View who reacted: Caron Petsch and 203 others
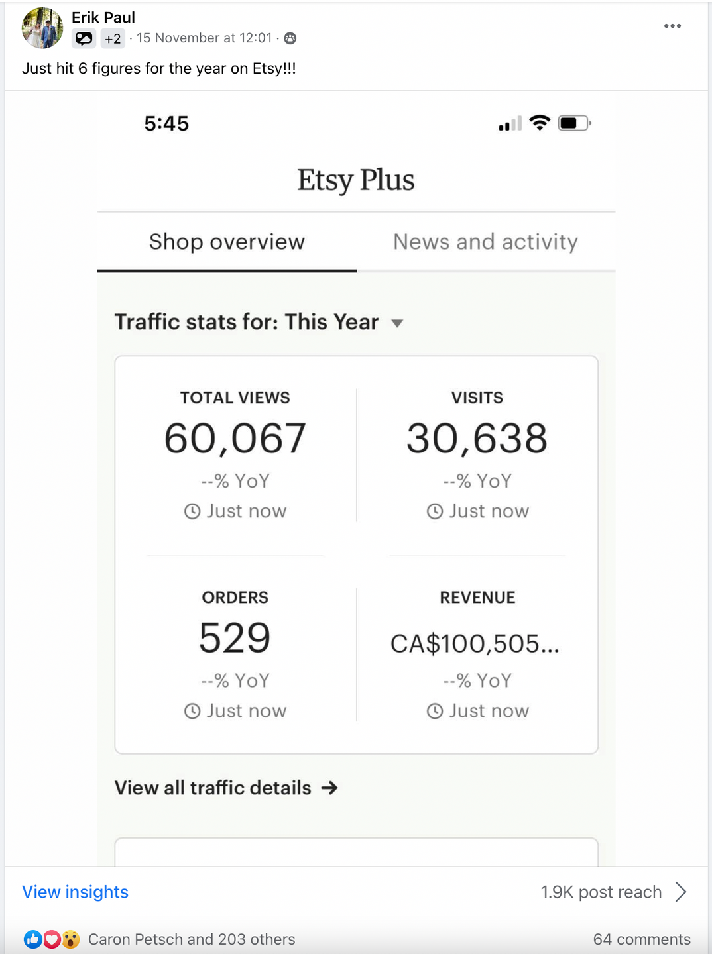Viewport: 712px width, 954px height. 192,939
